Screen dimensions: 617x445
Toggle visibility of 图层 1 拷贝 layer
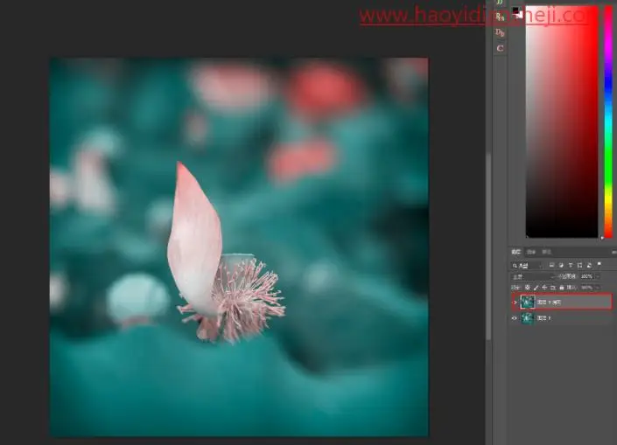click(x=515, y=302)
